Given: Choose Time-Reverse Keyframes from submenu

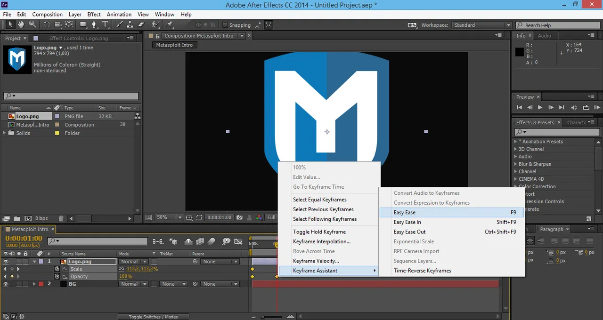Looking at the screenshot, I should click(451, 271).
